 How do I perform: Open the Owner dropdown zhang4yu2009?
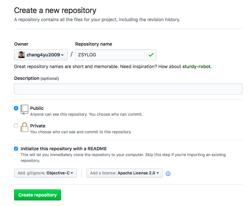click(x=41, y=55)
